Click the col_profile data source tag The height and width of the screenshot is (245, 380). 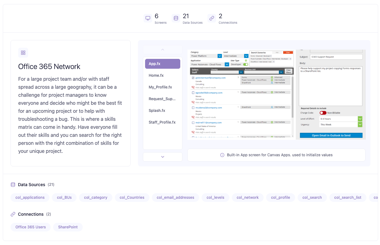pos(281,198)
